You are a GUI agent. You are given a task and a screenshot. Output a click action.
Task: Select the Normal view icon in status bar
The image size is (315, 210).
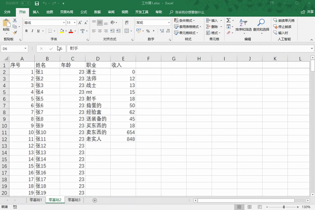(x=239, y=207)
